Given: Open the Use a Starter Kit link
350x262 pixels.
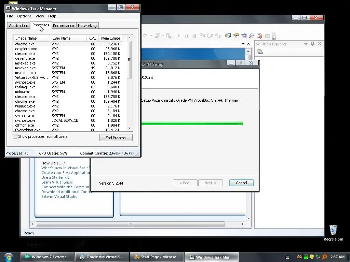Looking at the screenshot, I should (55, 177).
